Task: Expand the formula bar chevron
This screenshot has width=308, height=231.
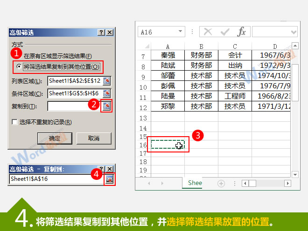Action: tap(294, 32)
